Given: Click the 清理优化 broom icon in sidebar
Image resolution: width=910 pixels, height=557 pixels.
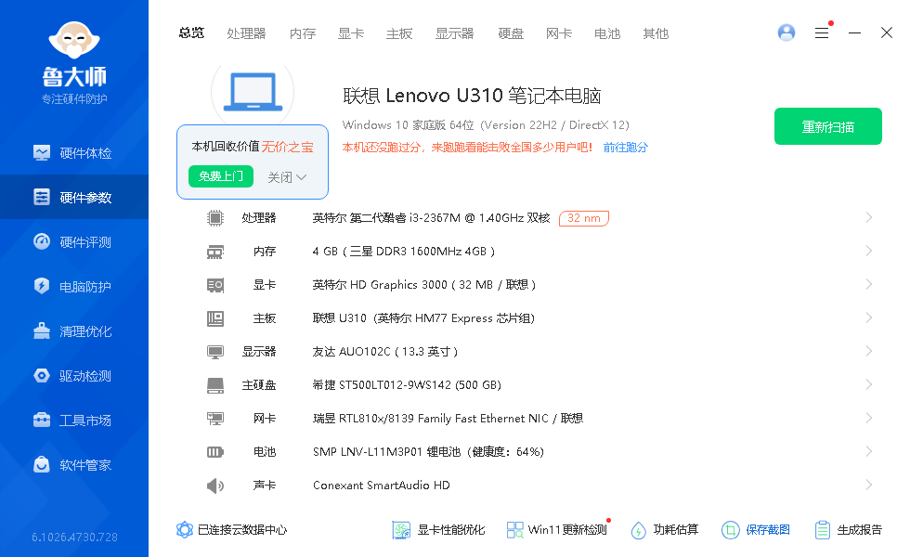Looking at the screenshot, I should pos(42,330).
